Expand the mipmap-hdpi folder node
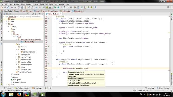173x97 pixels. pos(16,54)
